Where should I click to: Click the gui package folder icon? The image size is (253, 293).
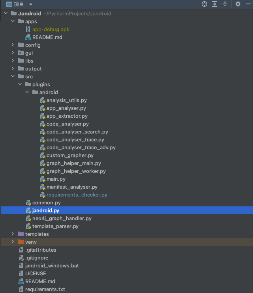coord(21,53)
